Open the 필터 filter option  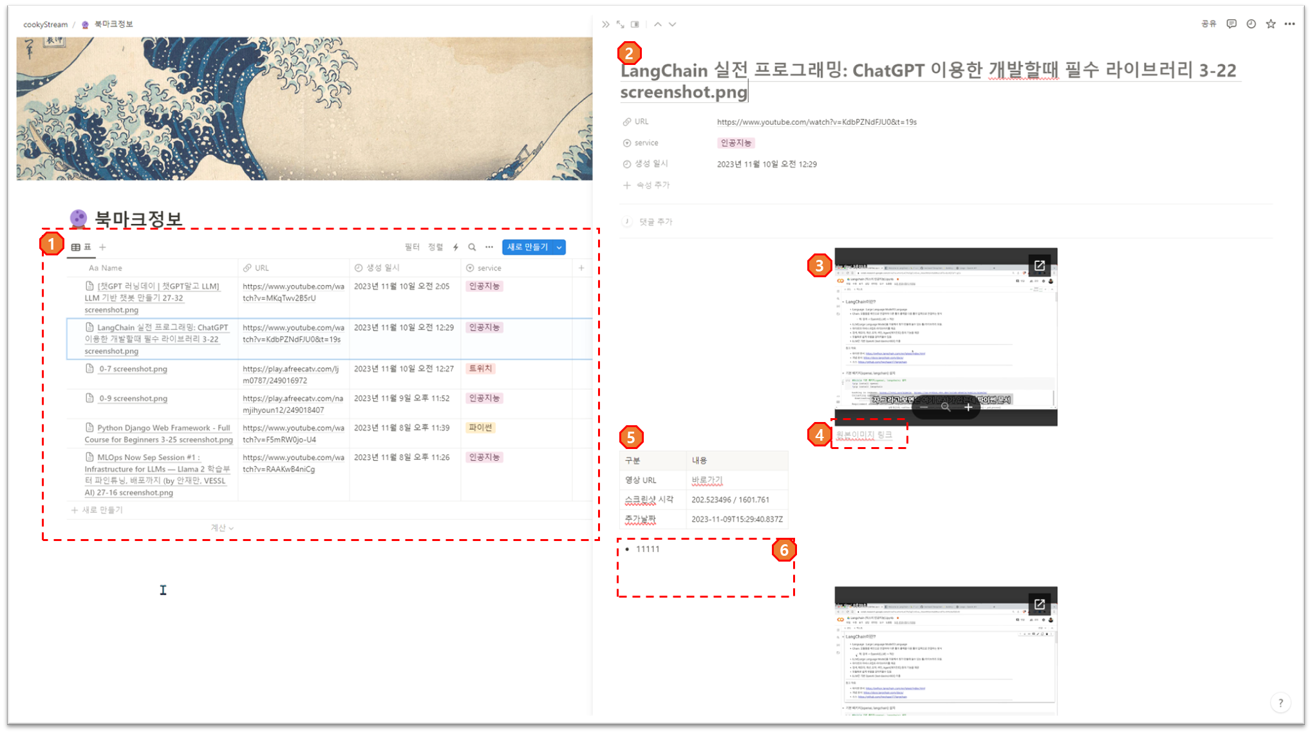[412, 247]
